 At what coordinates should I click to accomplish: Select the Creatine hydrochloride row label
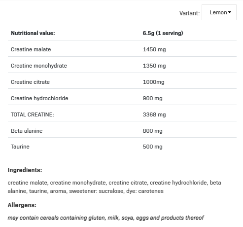coord(39,98)
